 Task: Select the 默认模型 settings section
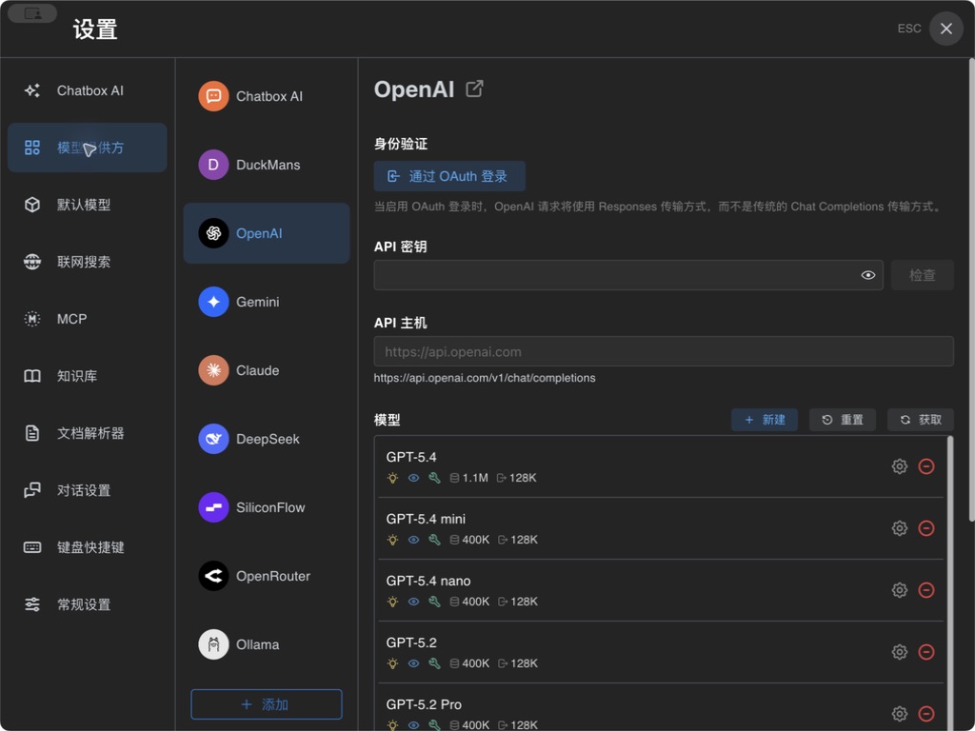click(87, 205)
